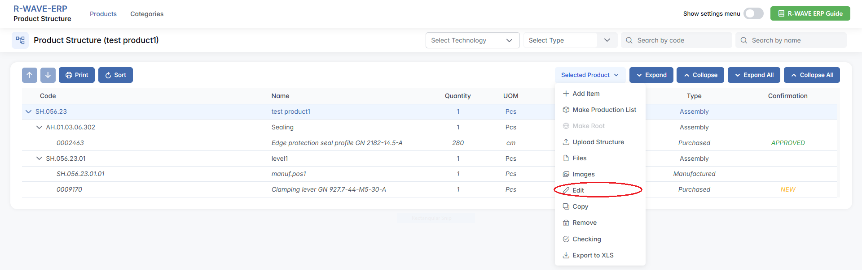This screenshot has height=270, width=862.
Task: Click the move down arrow icon button
Action: click(x=48, y=75)
